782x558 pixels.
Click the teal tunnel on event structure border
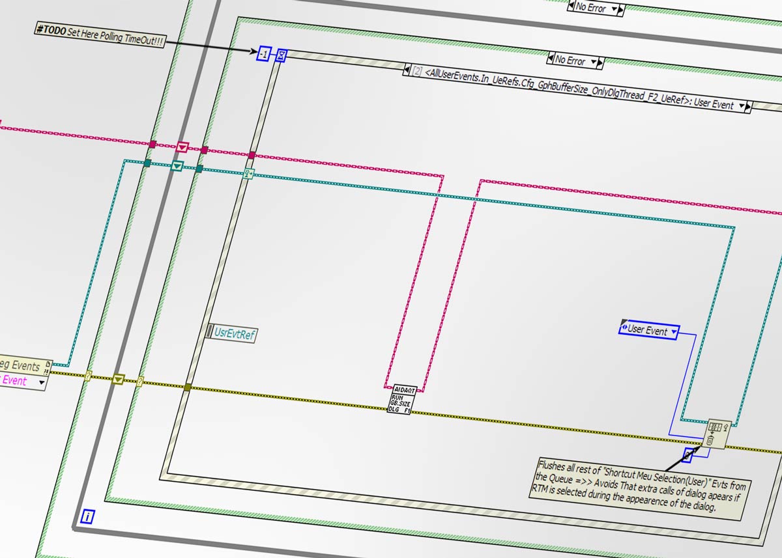pyautogui.click(x=248, y=174)
